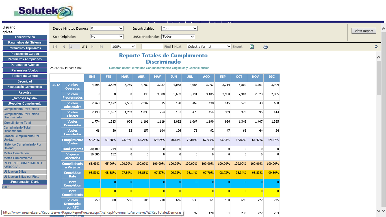Viewport: 386px width, 217px height.
Task: Click the print report icon
Action: pos(265,47)
